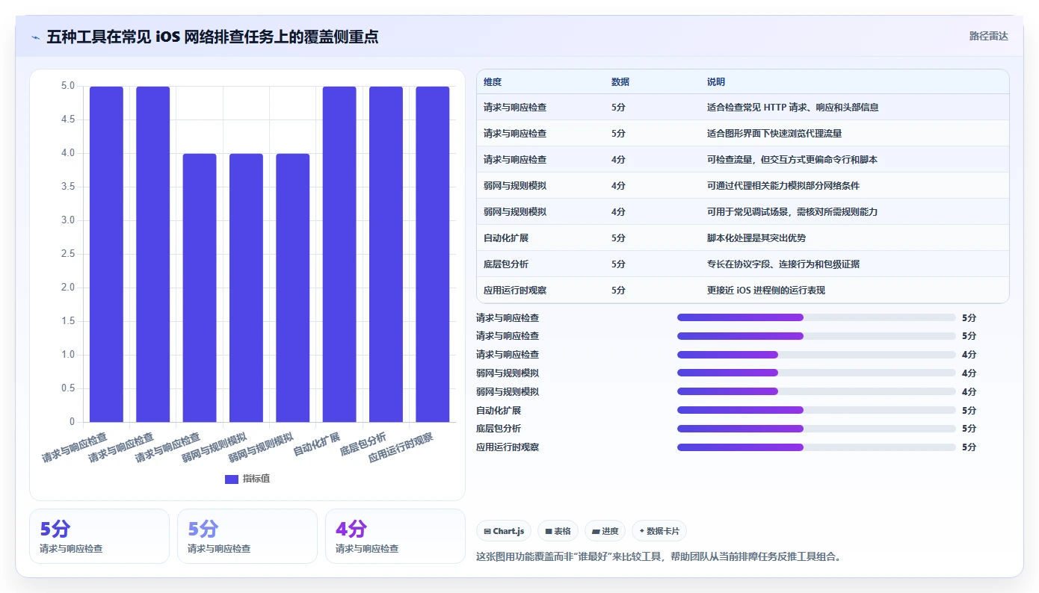The width and height of the screenshot is (1039, 593).
Task: Click the 应用运行时观察 x-axis label under the chart
Action: (401, 448)
